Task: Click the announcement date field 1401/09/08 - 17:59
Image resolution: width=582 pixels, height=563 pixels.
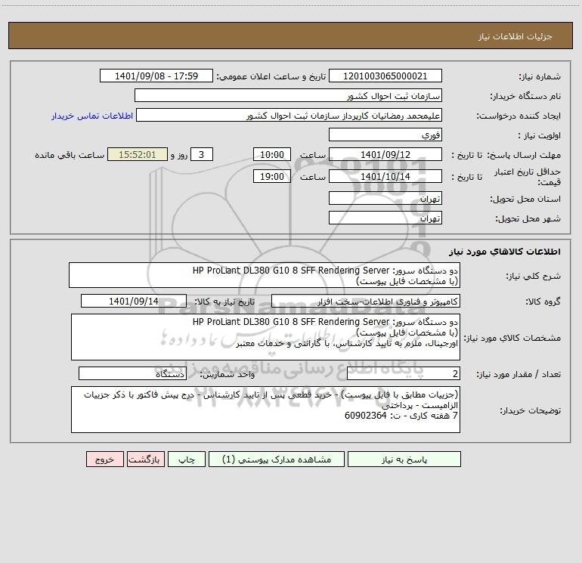Action: click(x=156, y=76)
